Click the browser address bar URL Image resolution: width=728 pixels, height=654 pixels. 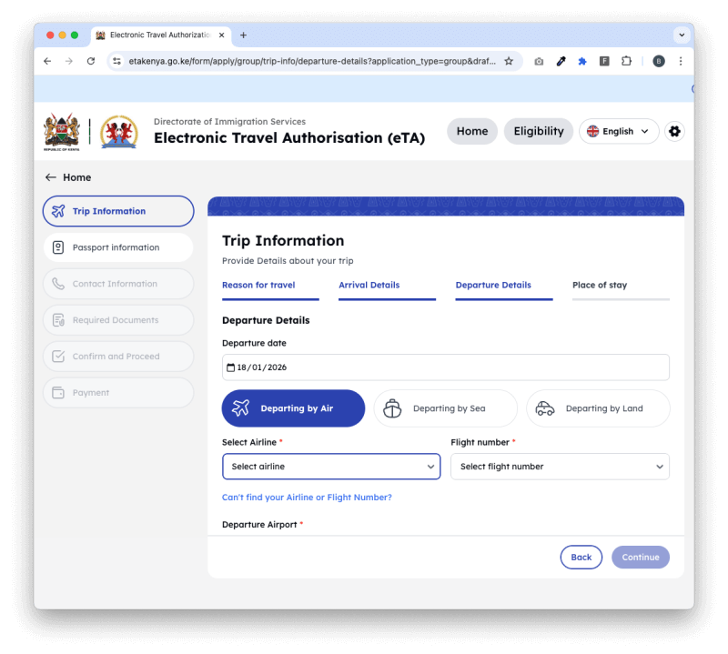(312, 61)
